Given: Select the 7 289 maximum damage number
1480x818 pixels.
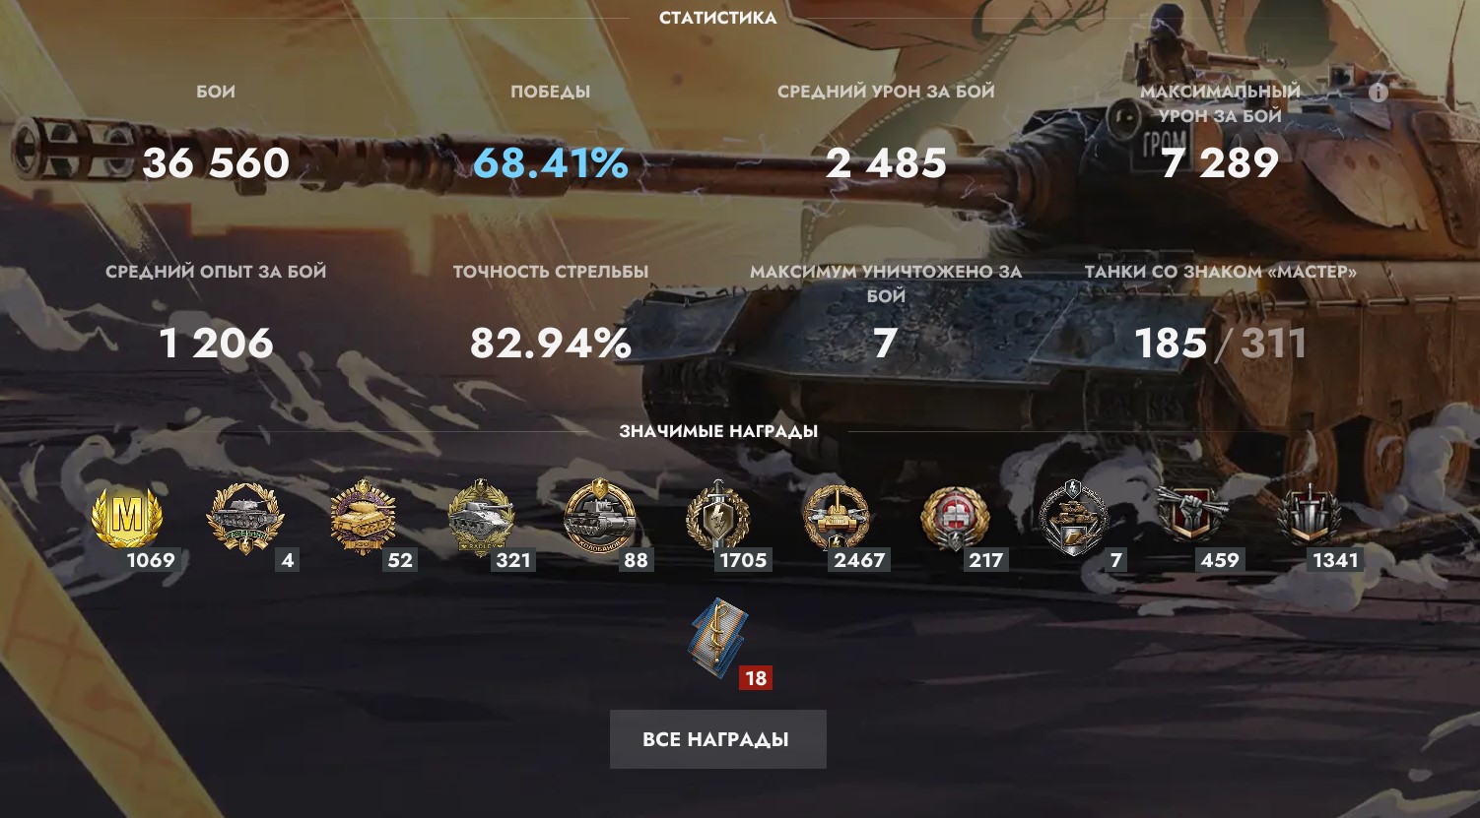Looking at the screenshot, I should coord(1220,162).
